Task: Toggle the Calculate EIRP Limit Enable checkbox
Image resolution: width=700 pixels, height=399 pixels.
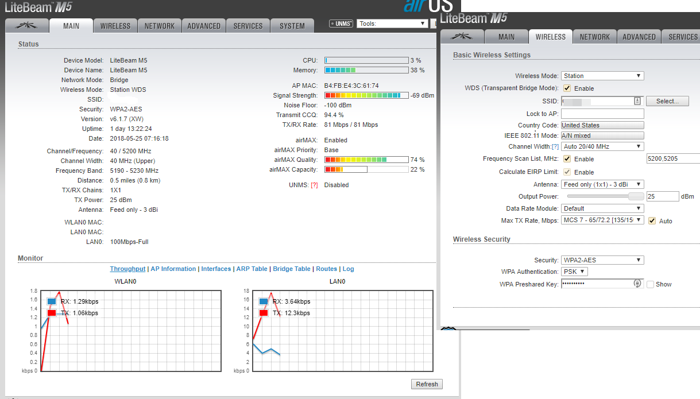Action: coord(567,172)
